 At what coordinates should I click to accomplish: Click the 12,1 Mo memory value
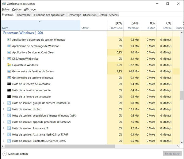134,109
